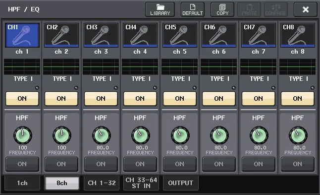Reset EQ with the Default button
The width and height of the screenshot is (320, 195).
click(x=193, y=9)
